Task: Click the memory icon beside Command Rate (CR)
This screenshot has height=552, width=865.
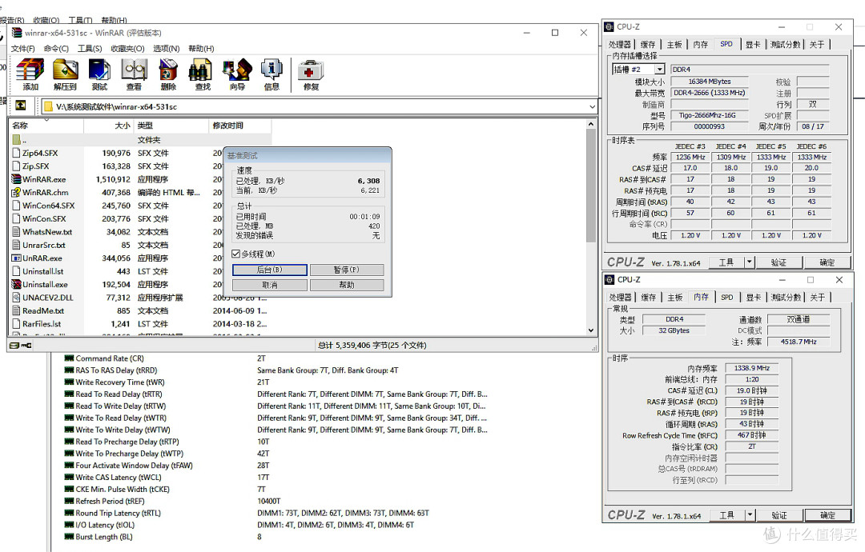Action: pos(69,358)
